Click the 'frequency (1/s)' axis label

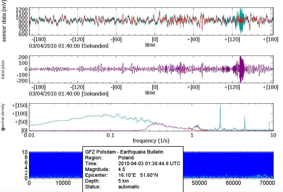(x=151, y=141)
